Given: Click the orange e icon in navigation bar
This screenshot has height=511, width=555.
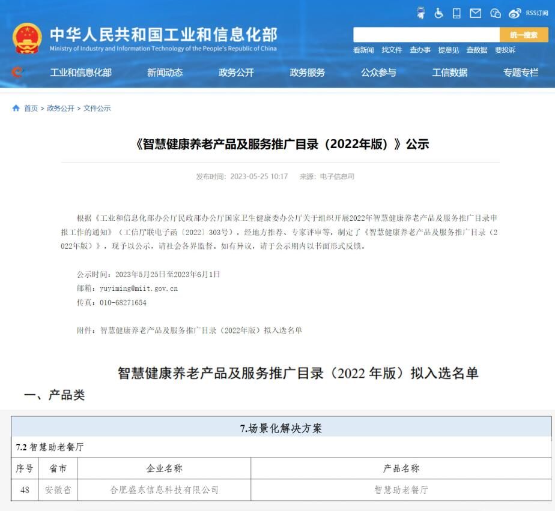Looking at the screenshot, I should (17, 72).
